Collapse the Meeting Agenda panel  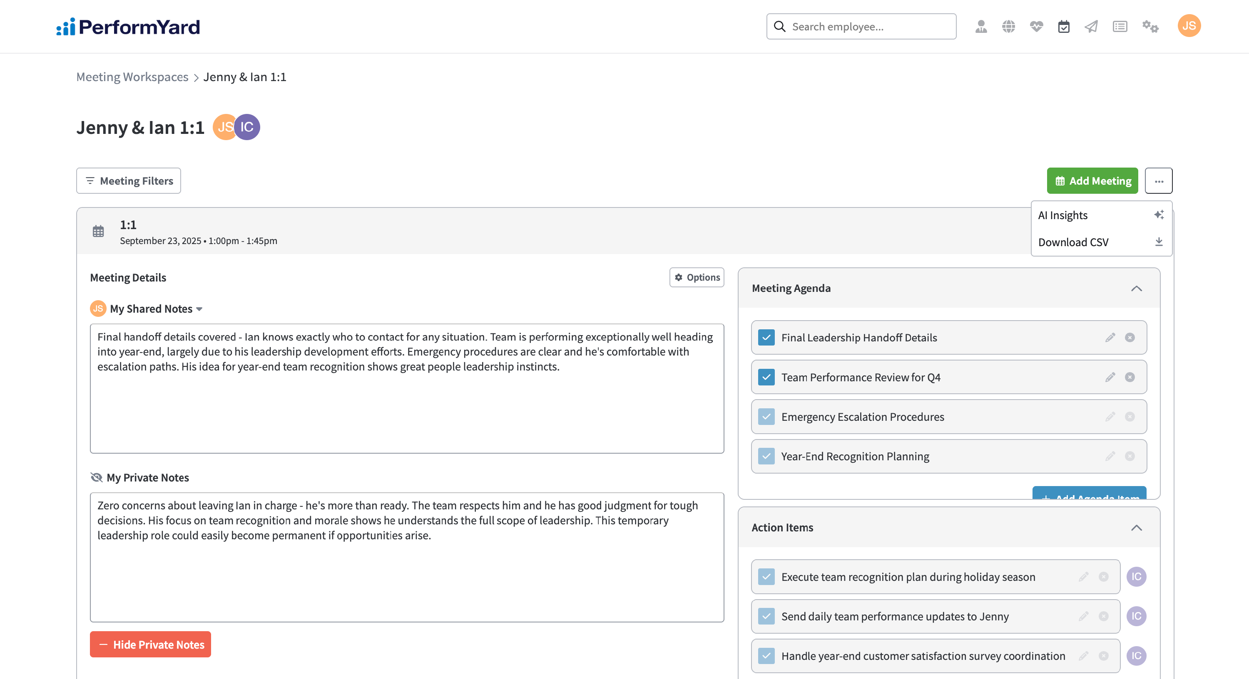tap(1137, 289)
